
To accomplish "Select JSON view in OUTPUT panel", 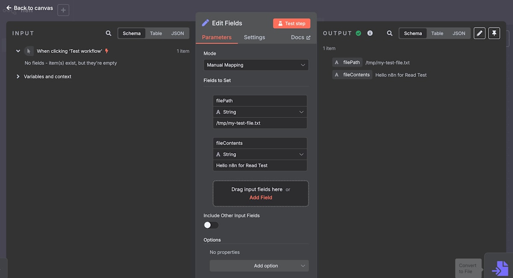I will [x=459, y=33].
